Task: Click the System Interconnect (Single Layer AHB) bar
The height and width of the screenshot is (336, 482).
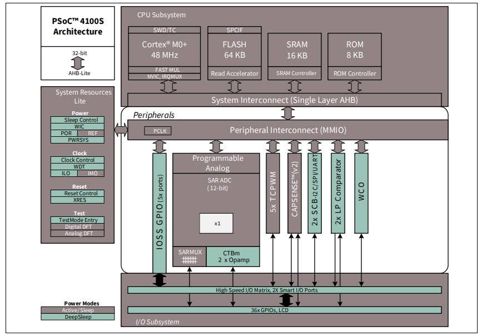Action: (x=284, y=100)
